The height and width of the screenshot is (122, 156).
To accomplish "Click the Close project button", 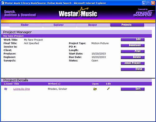I will [x=133, y=69].
